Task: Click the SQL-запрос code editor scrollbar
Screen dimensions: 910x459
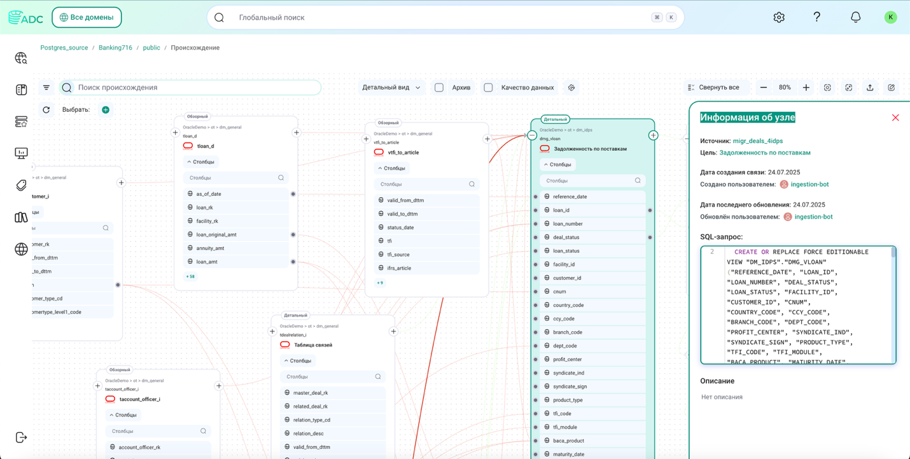Action: [893, 252]
